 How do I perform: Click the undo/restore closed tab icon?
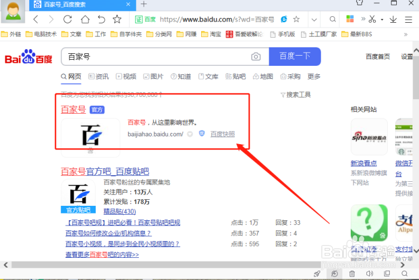click(x=101, y=19)
